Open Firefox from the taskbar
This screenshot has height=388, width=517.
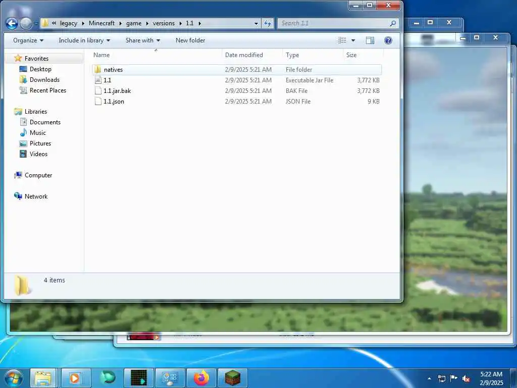(x=201, y=378)
